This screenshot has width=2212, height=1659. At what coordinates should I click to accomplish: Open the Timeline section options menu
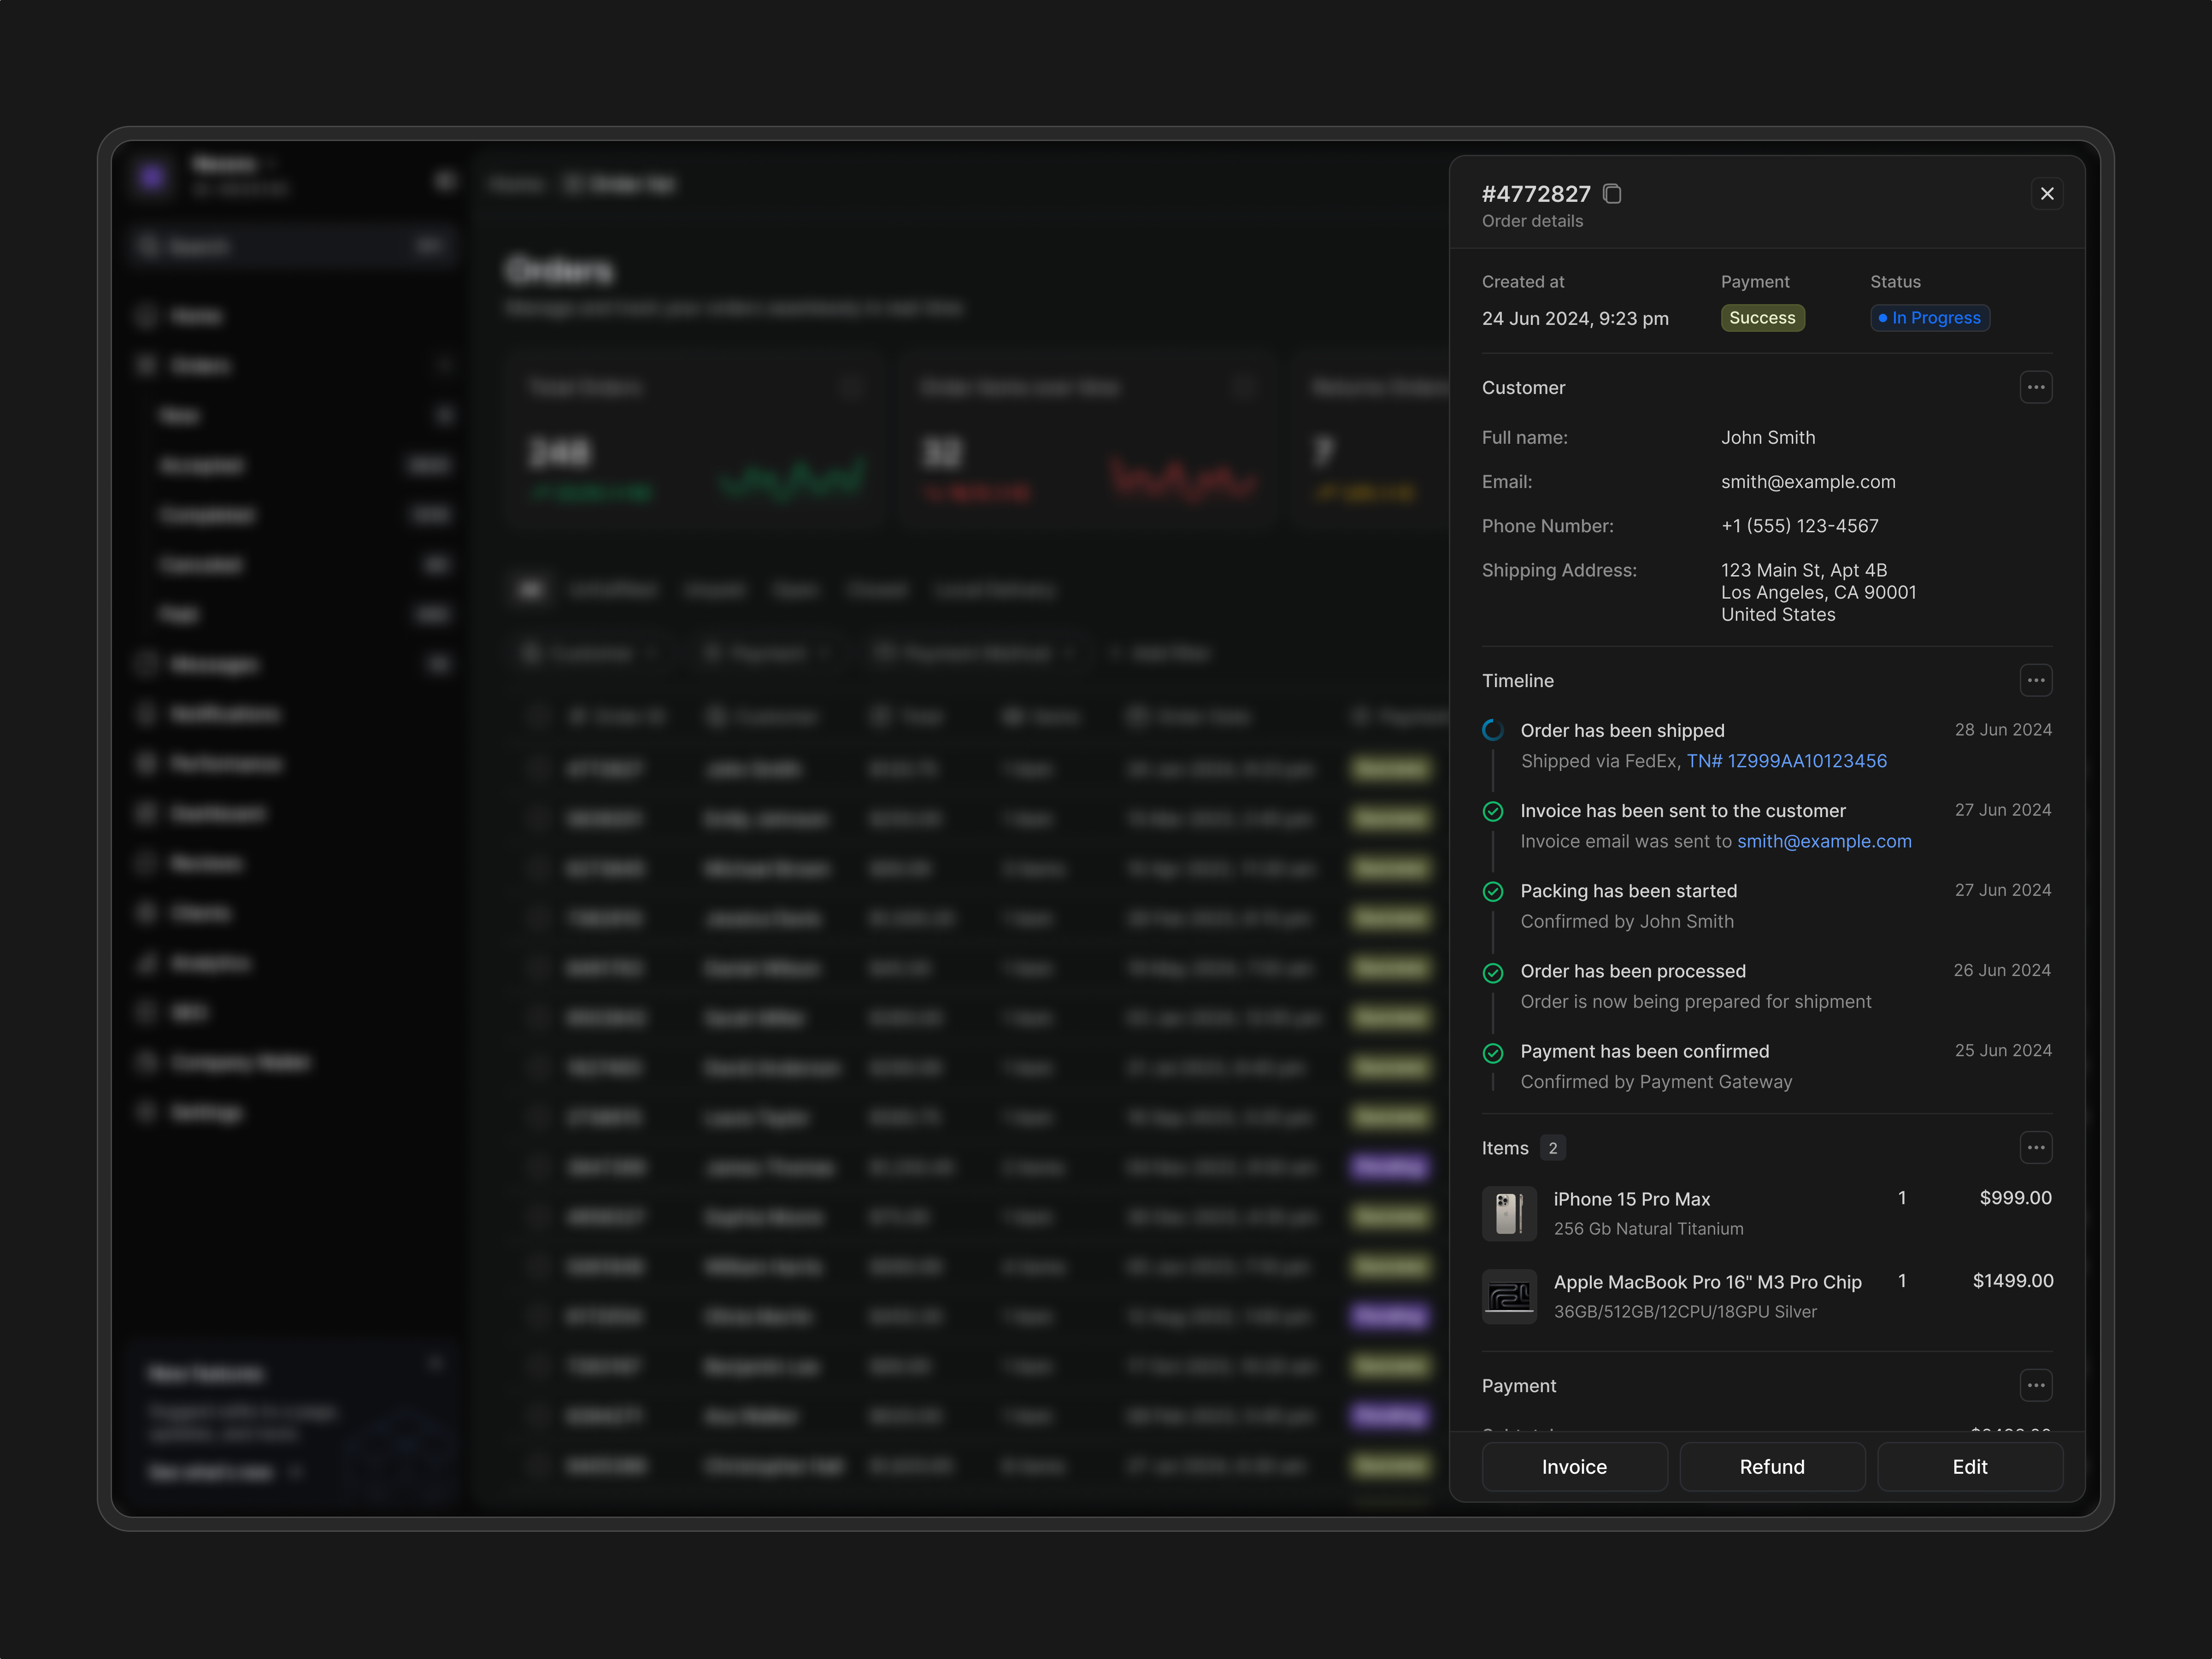coord(2036,680)
